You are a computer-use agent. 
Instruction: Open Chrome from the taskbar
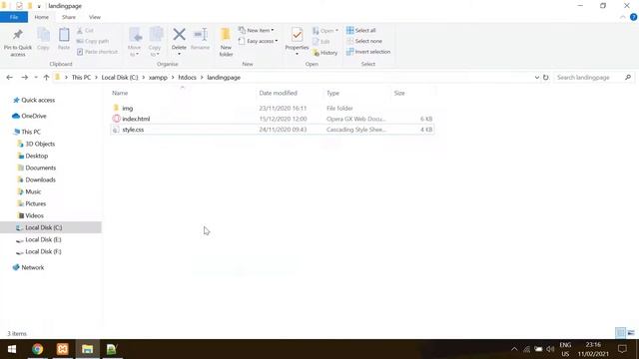pyautogui.click(x=38, y=349)
